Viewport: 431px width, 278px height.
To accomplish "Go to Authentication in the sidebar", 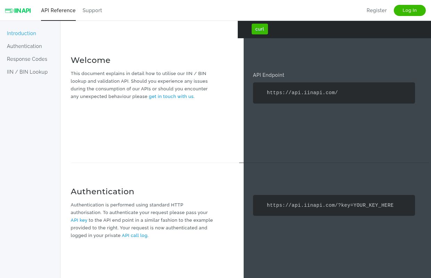I will pos(24,46).
